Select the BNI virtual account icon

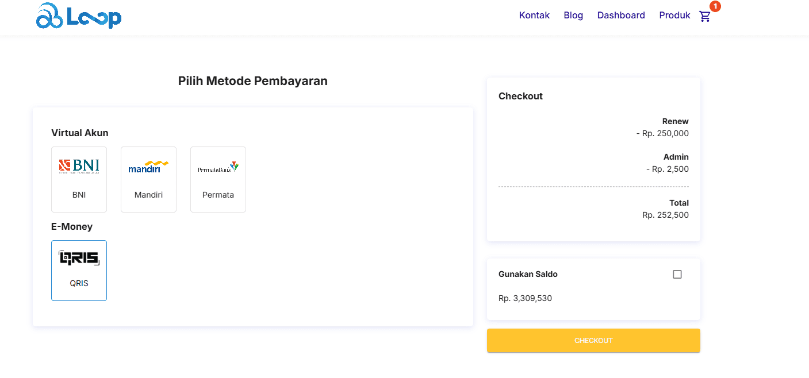(x=79, y=166)
